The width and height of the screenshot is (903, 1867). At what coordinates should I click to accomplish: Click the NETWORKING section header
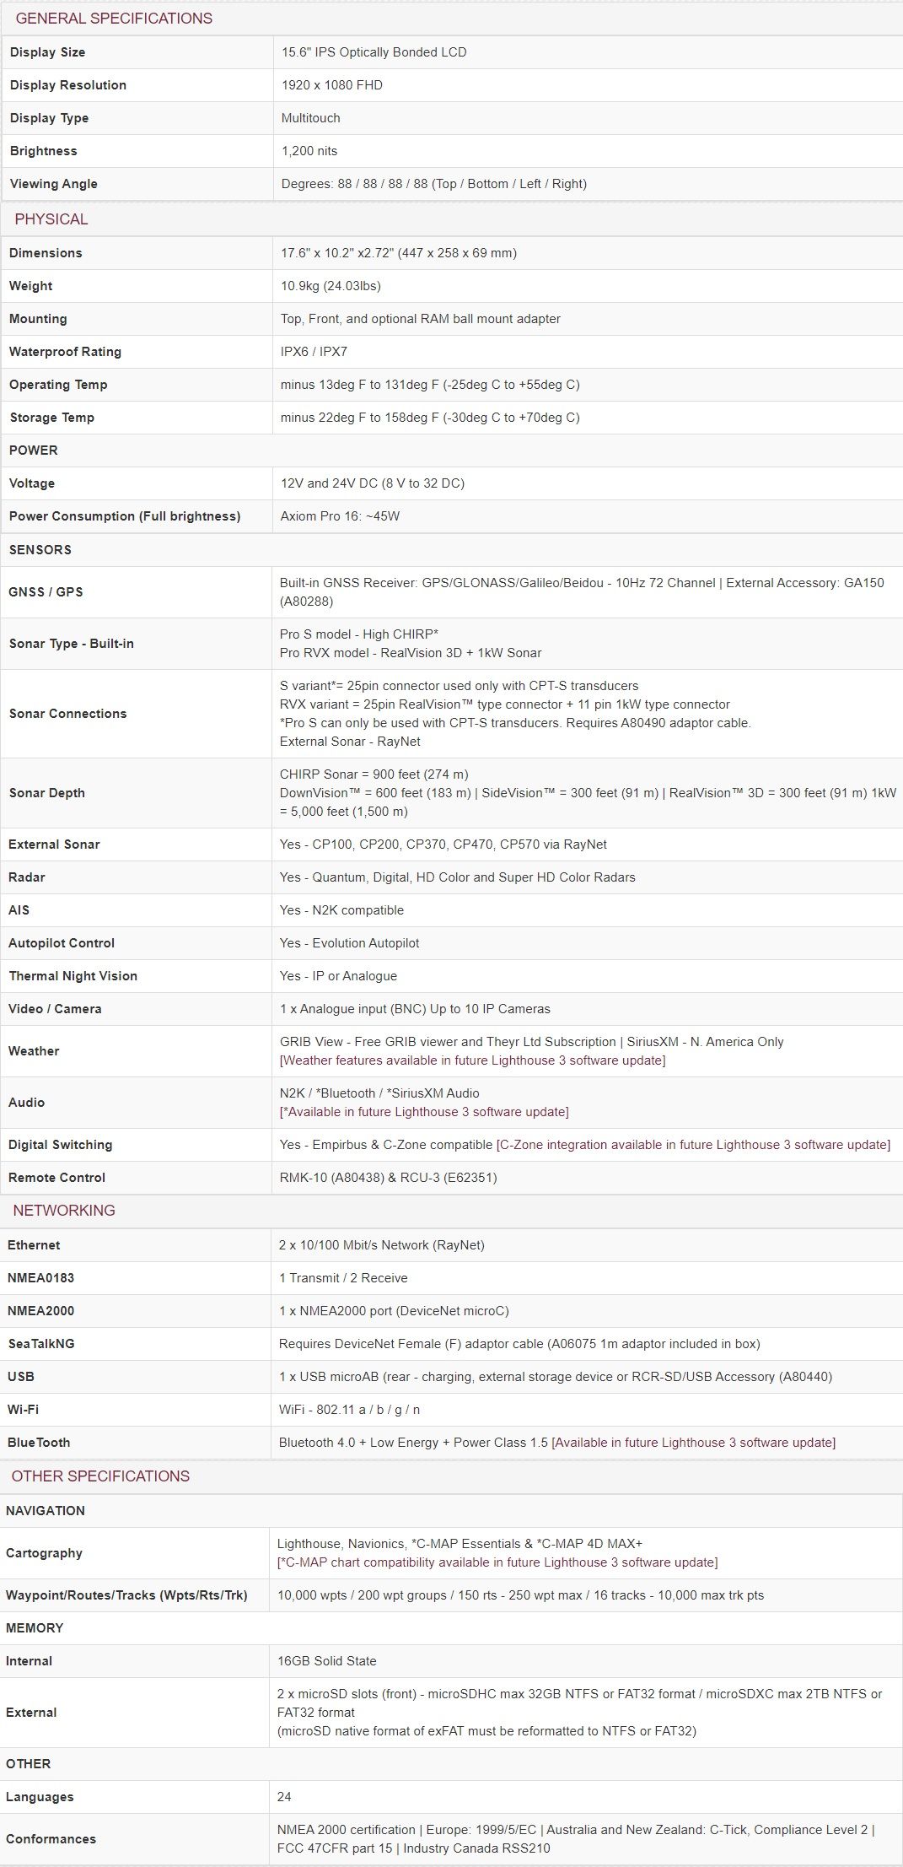64,1211
